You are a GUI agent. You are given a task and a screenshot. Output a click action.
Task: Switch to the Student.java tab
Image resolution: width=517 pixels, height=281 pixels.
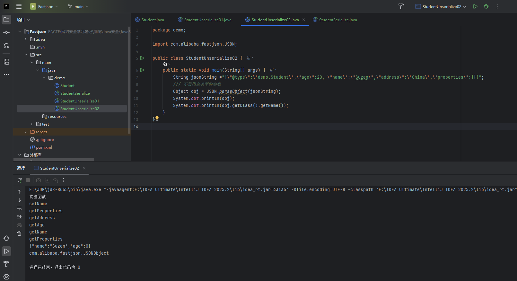click(150, 20)
